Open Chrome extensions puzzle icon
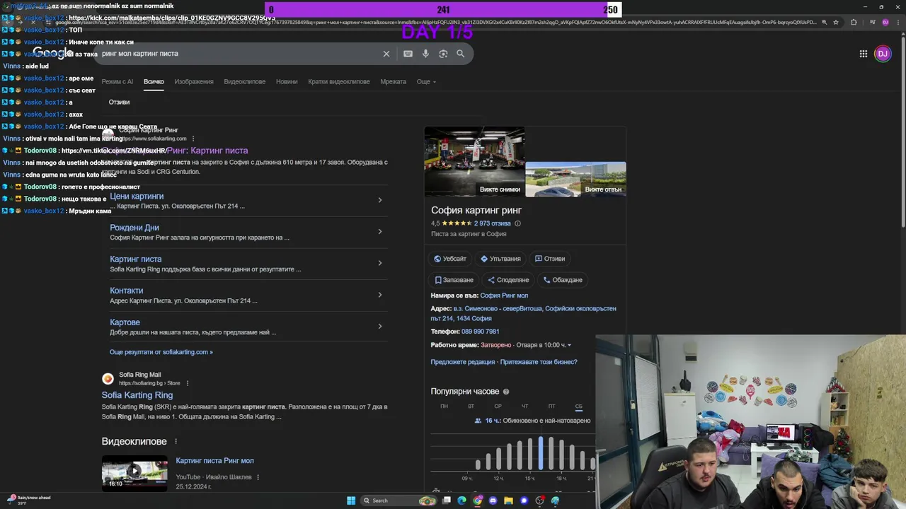906x509 pixels. [x=854, y=22]
